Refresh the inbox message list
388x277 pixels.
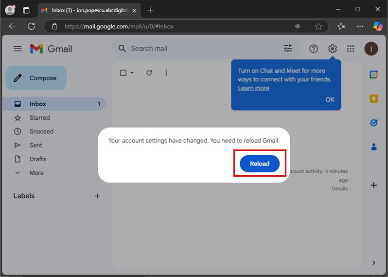point(149,73)
